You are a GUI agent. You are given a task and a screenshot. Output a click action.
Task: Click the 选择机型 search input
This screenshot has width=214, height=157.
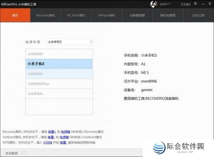pos(70,42)
